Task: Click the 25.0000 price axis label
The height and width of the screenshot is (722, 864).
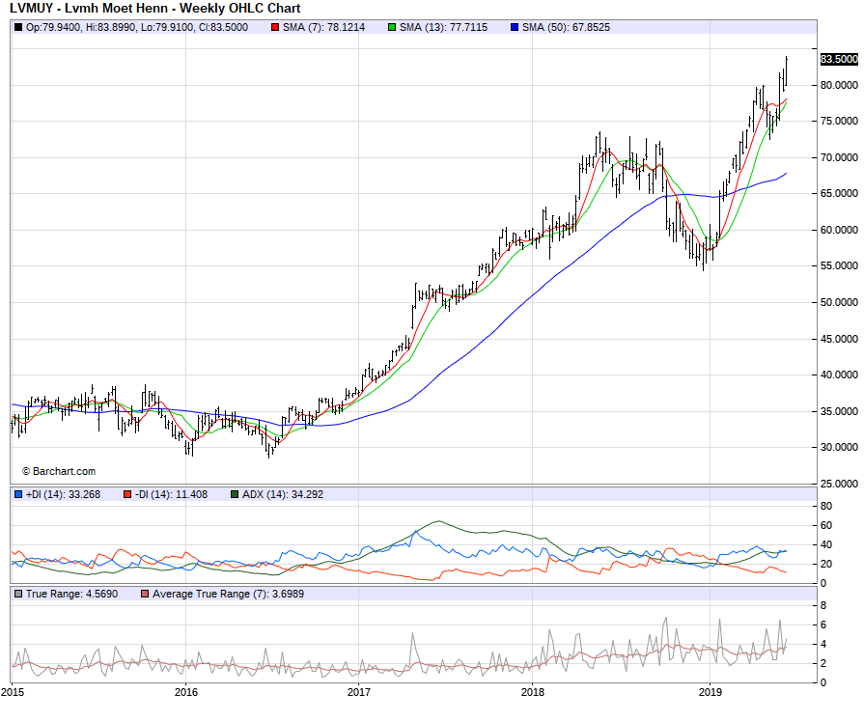Action: [839, 484]
